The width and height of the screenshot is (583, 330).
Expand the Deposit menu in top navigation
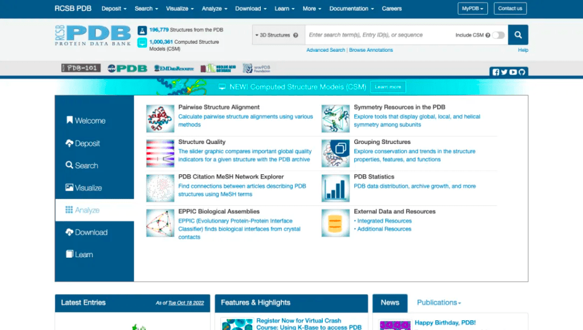114,9
